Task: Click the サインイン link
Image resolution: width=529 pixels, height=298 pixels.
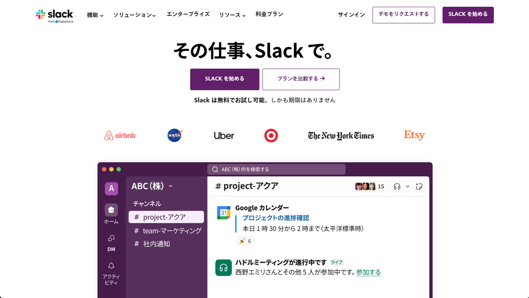Action: tap(351, 15)
